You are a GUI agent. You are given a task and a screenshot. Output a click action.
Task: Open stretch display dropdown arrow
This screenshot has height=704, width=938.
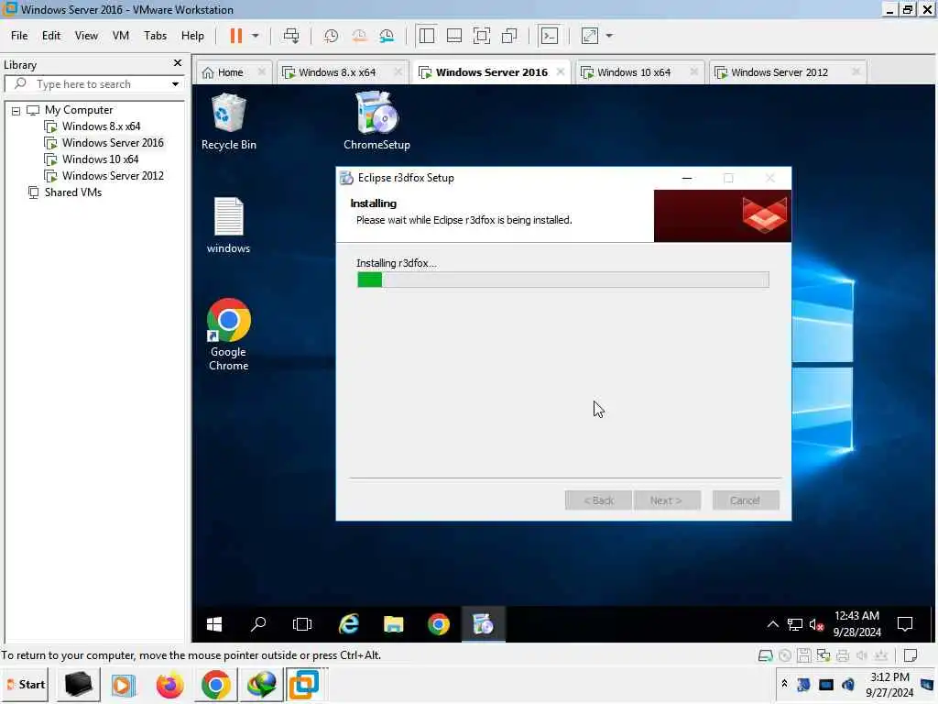(x=609, y=36)
